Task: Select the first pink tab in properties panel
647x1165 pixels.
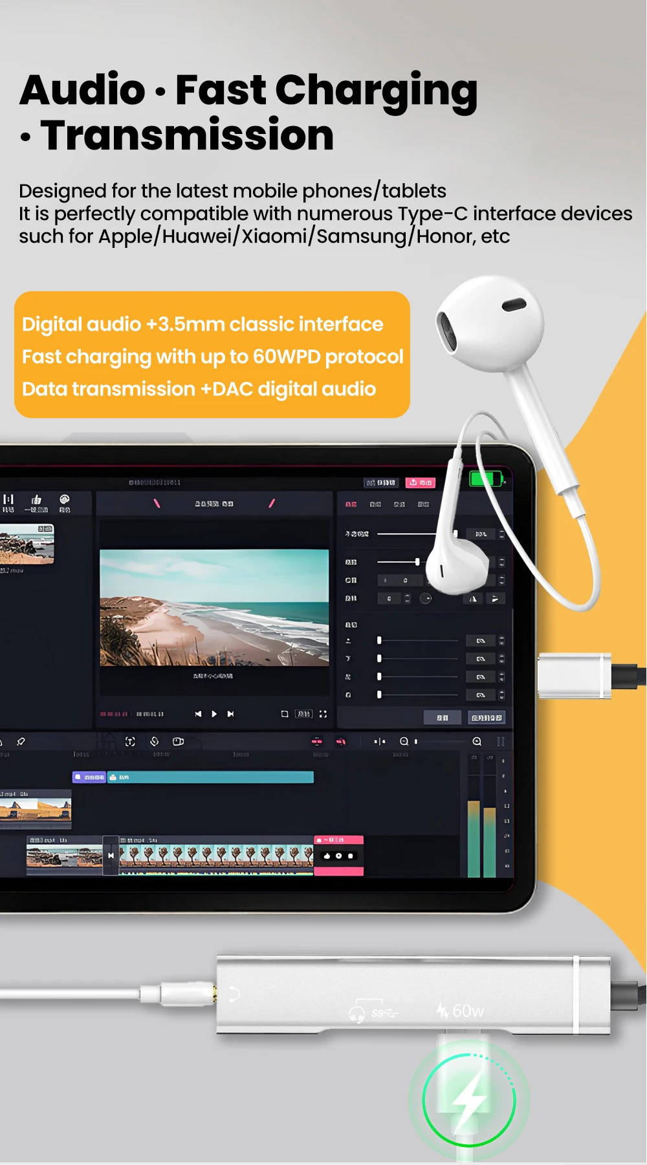Action: [x=351, y=504]
